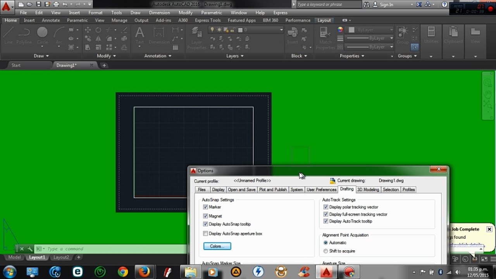Image resolution: width=496 pixels, height=279 pixels.
Task: Click the Colors... button
Action: [x=217, y=246]
